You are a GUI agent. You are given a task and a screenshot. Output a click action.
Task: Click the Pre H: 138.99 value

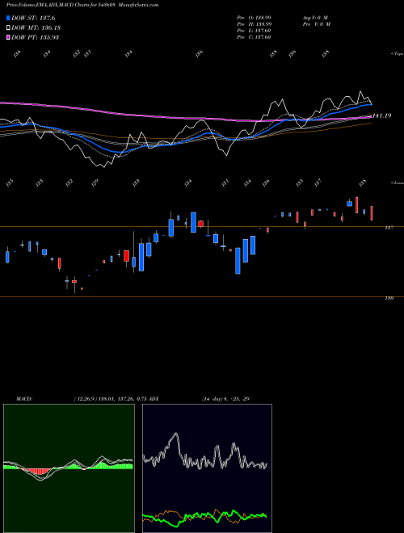coord(254,24)
